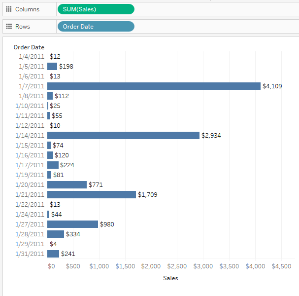Click the Order Date column header
The height and width of the screenshot is (296, 299).
coord(29,47)
